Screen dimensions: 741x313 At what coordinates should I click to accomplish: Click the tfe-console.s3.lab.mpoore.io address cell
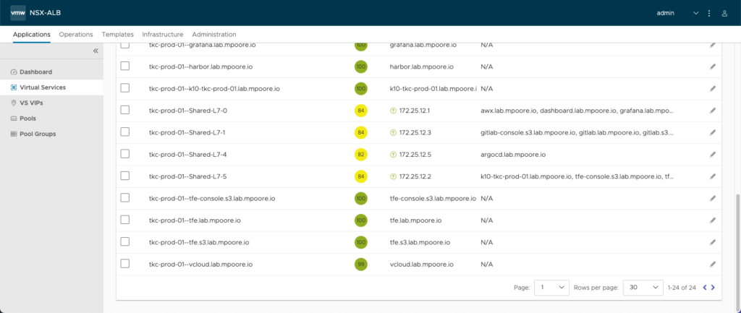433,199
